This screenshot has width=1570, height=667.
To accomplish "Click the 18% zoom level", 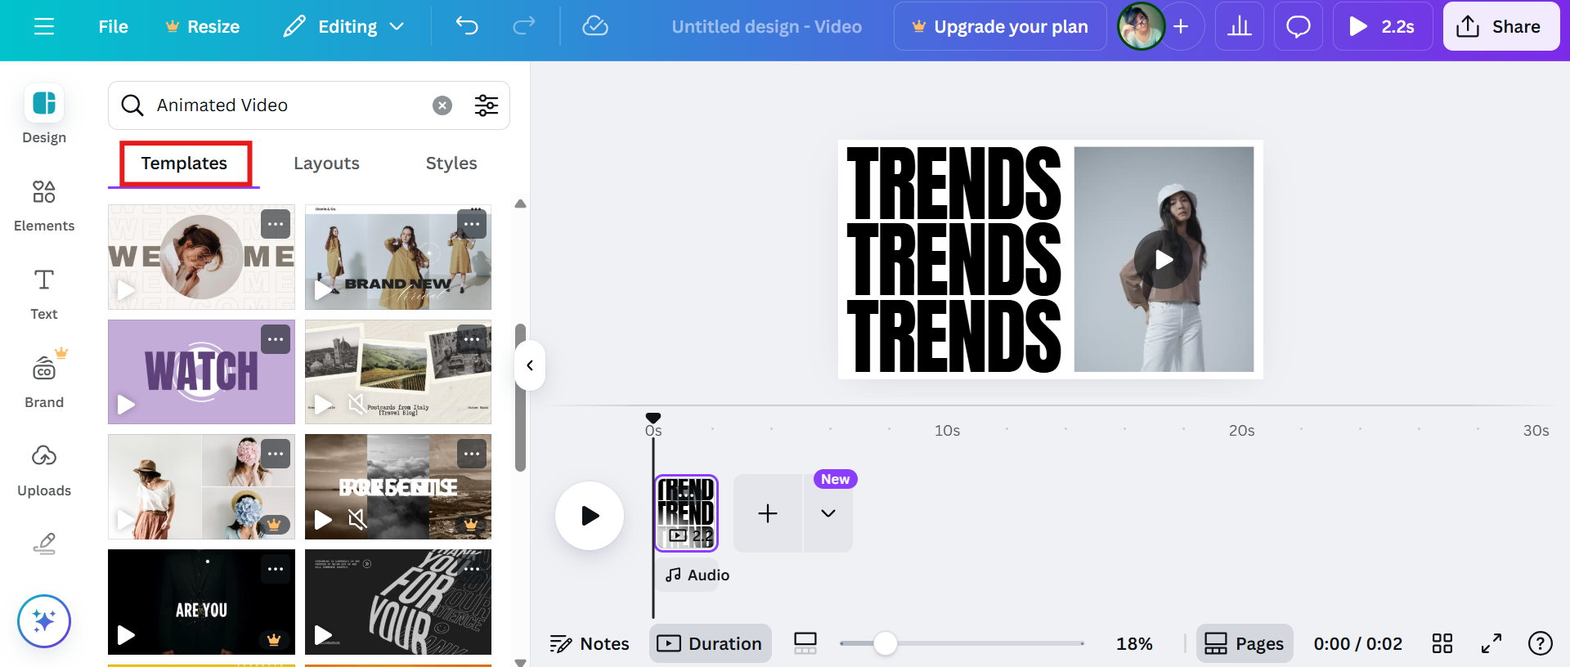I will pyautogui.click(x=1134, y=644).
